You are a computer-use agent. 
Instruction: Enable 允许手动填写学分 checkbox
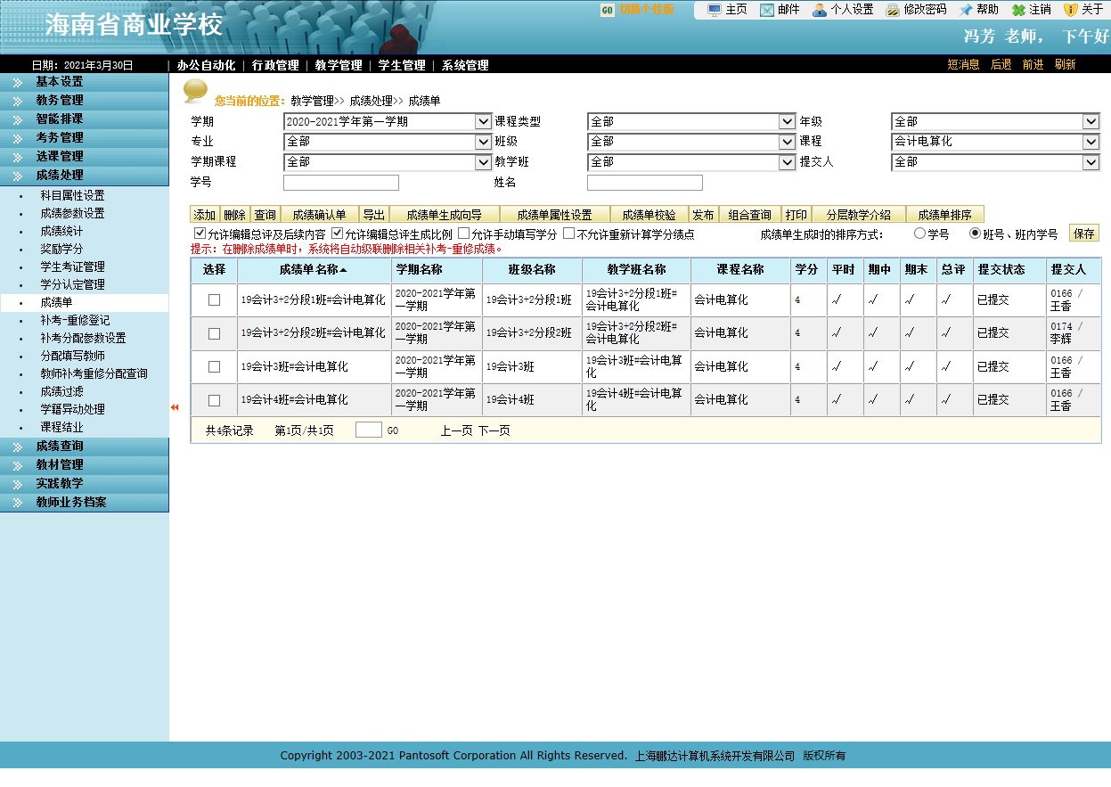(462, 234)
